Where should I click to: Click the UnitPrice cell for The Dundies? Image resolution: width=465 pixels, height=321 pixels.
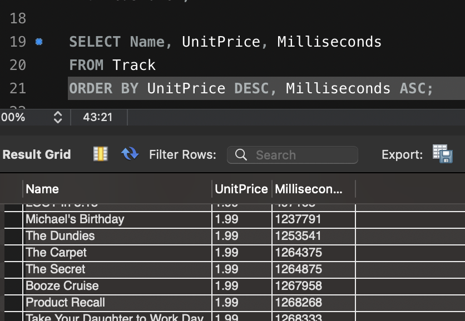(242, 236)
